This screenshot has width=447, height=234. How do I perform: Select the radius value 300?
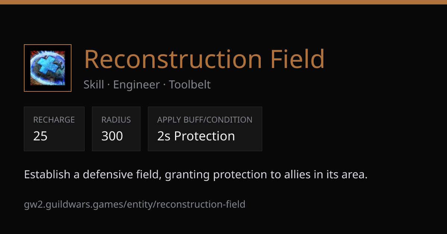coord(112,136)
